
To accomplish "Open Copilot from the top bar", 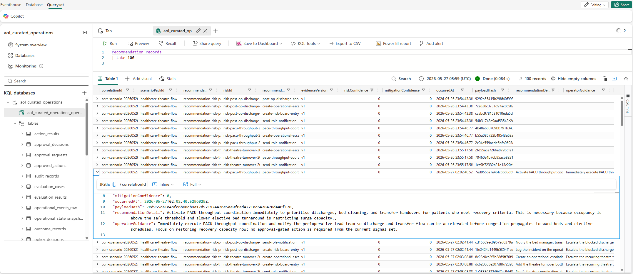I will [14, 16].
